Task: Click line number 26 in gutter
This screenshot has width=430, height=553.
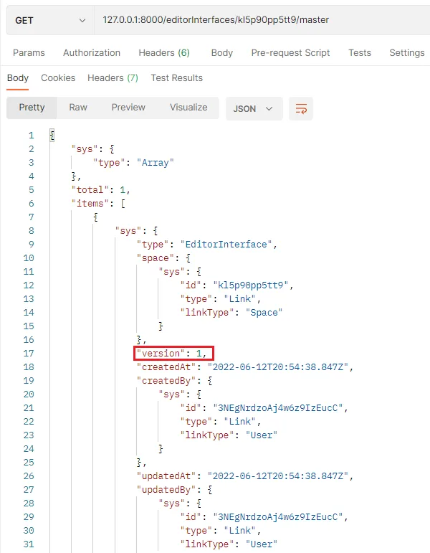Action: [x=29, y=476]
